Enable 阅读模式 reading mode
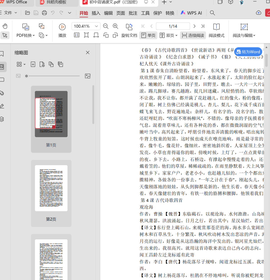Image resolution: width=270 pixels, height=280 pixels. point(216,31)
